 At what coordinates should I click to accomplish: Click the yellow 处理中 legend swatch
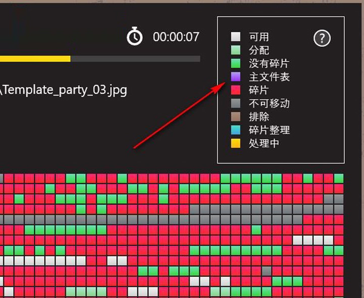(x=236, y=143)
